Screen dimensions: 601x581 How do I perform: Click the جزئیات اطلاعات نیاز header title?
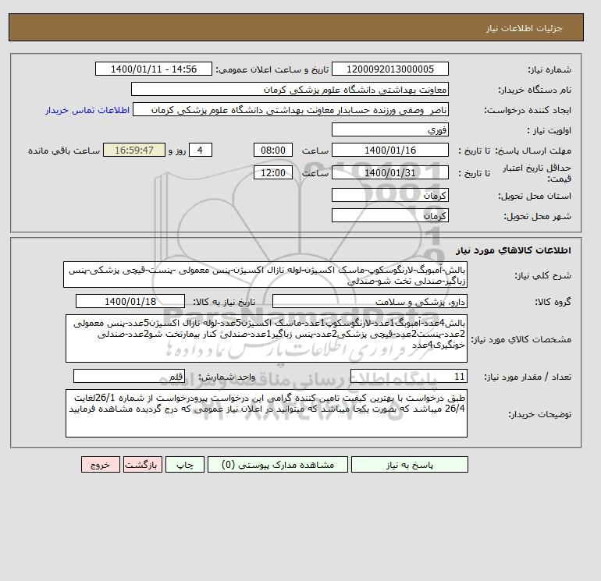pyautogui.click(x=524, y=28)
